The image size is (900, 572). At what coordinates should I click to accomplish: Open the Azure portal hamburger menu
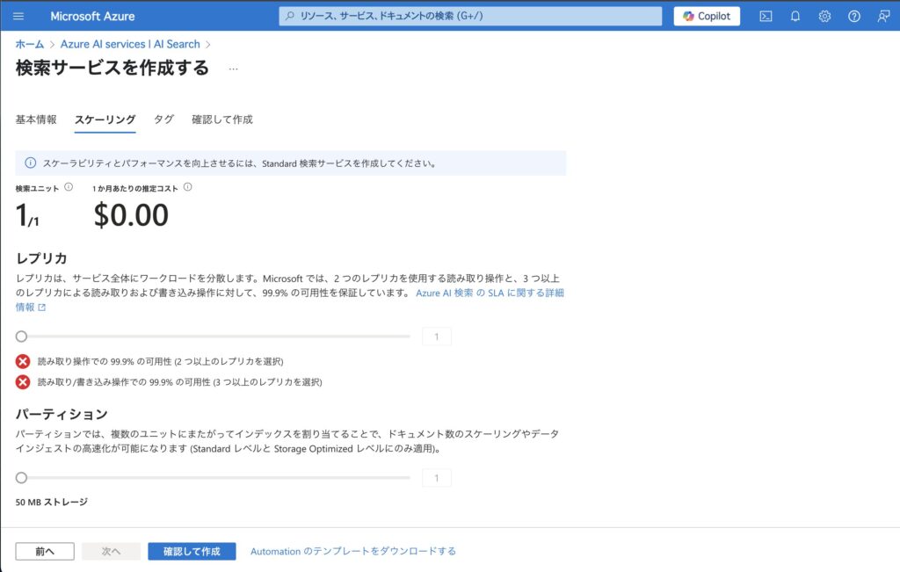pyautogui.click(x=18, y=16)
